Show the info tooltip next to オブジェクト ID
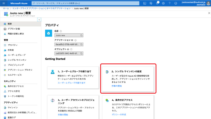 (71, 49)
